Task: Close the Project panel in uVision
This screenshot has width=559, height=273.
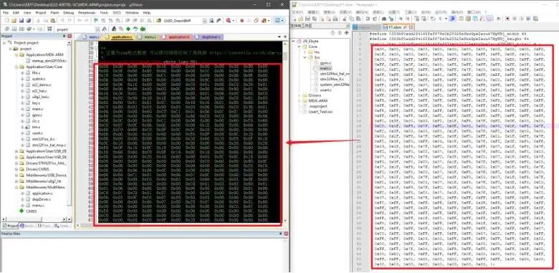Action: [70, 36]
